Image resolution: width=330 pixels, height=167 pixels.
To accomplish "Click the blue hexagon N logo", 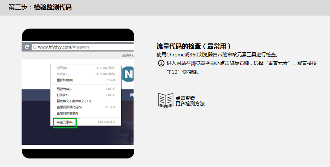I will tap(128, 74).
